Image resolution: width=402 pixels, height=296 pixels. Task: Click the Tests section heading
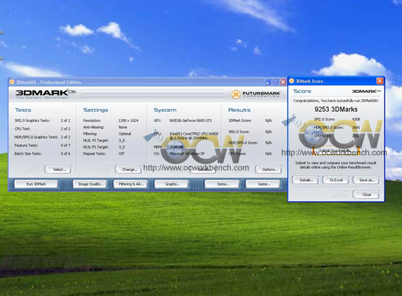coord(23,110)
